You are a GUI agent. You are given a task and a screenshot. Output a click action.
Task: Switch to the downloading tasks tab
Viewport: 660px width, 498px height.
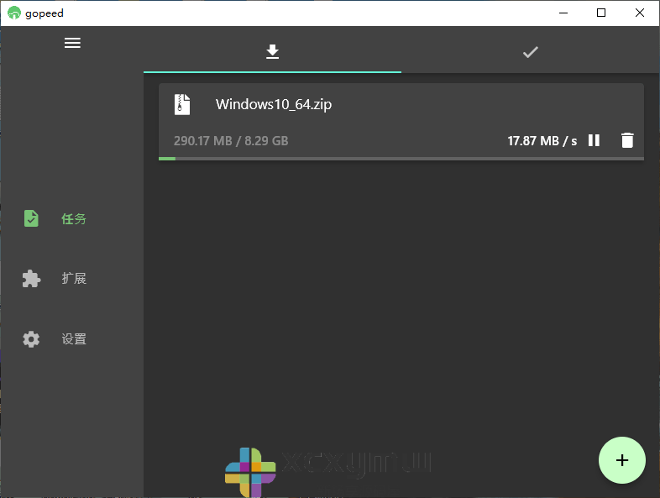[x=272, y=52]
